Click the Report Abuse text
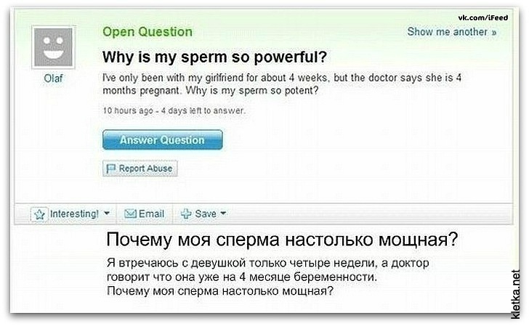This screenshot has width=529, height=326. pyautogui.click(x=145, y=168)
